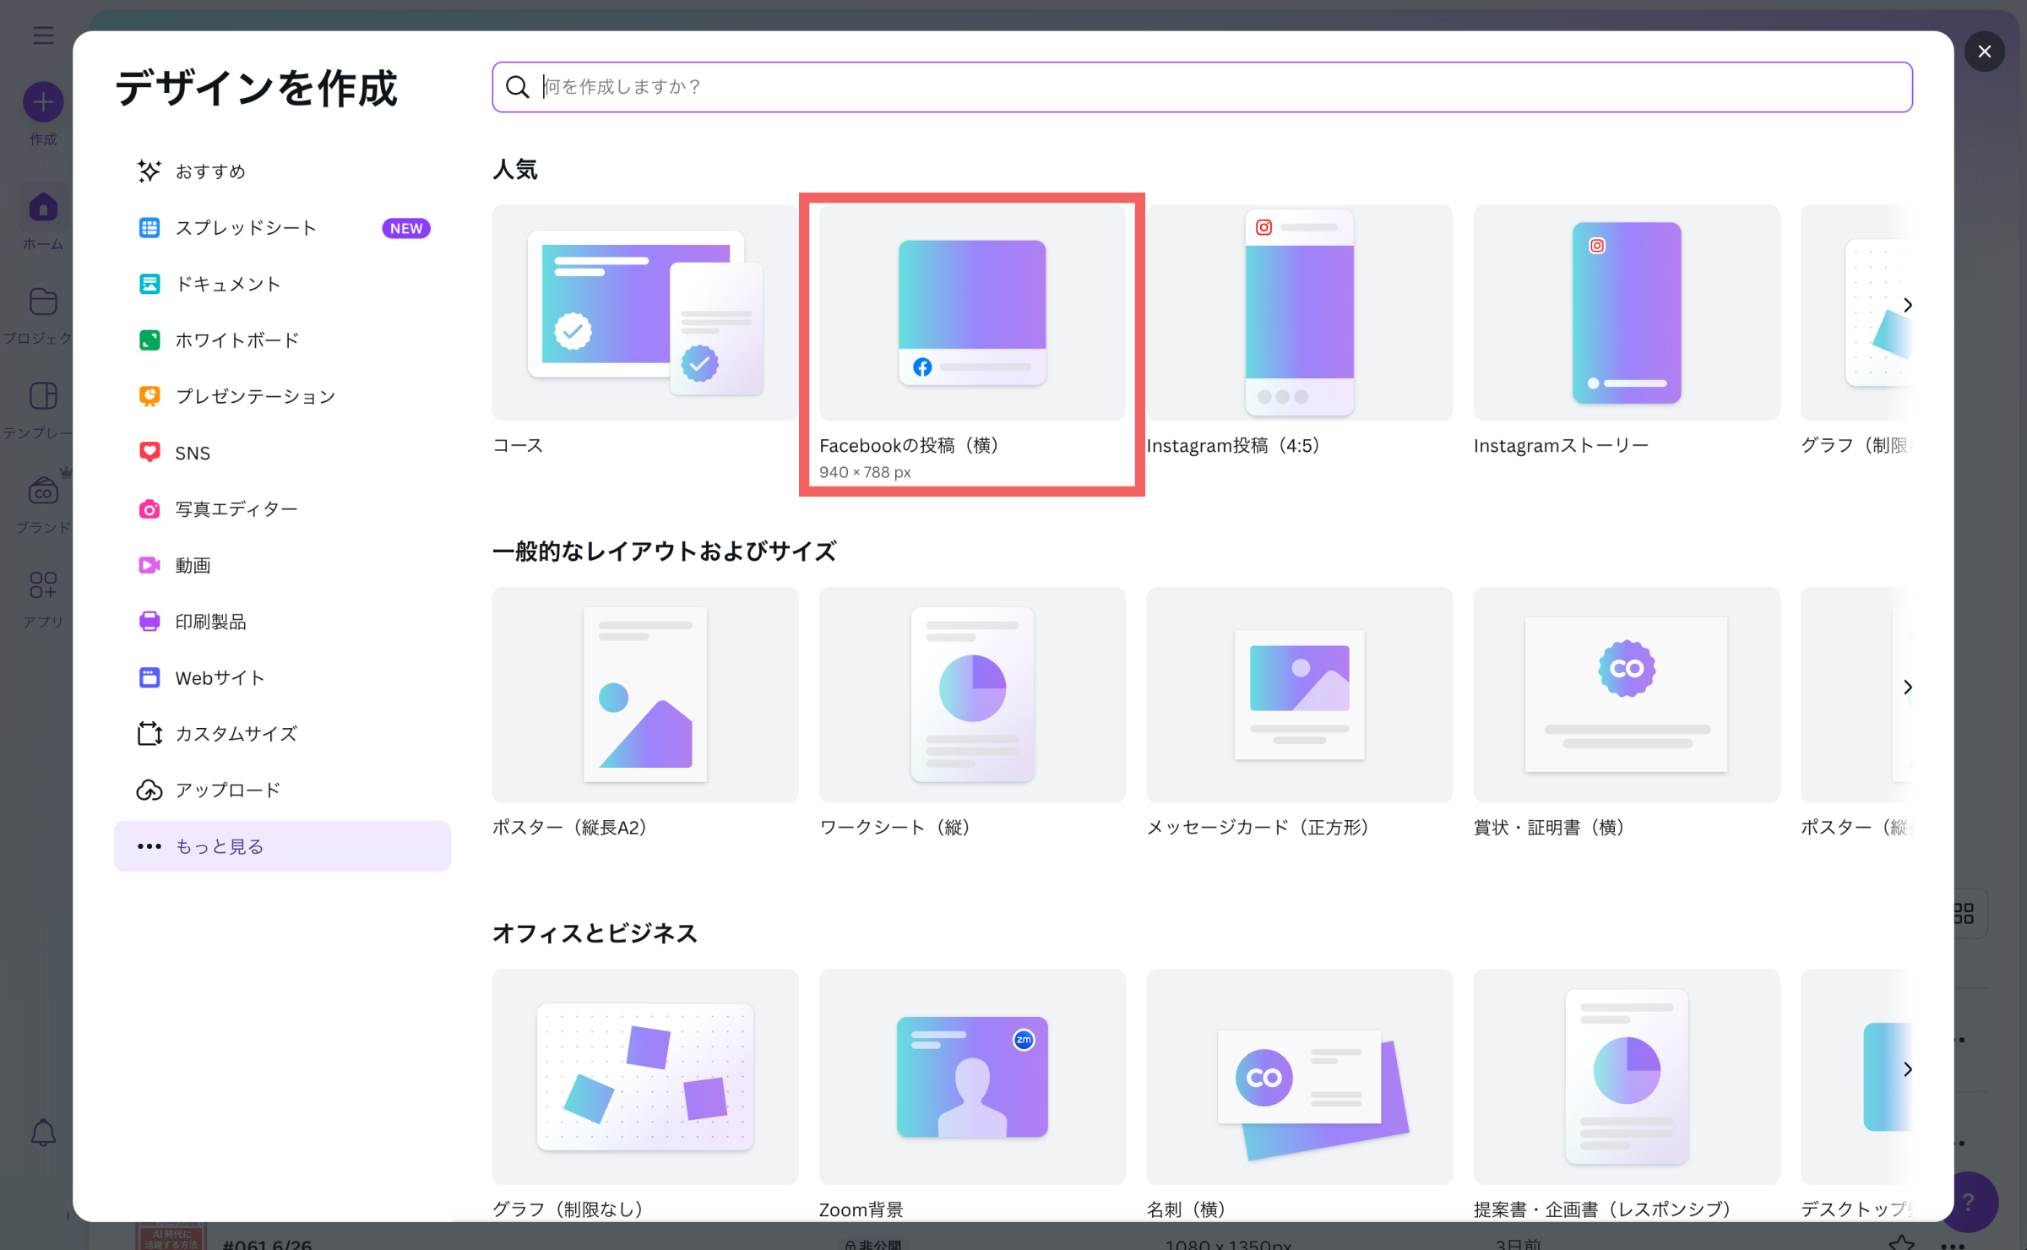Screen dimensions: 2027x1250
Task: Open スプレッドシート category
Action: [x=245, y=228]
